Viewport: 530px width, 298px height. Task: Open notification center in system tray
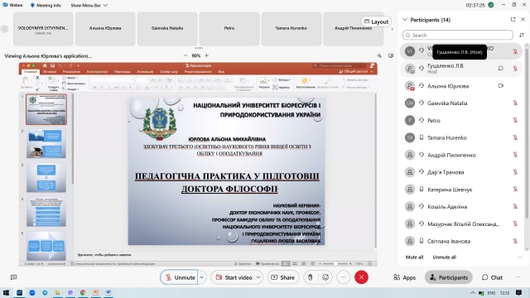519,292
